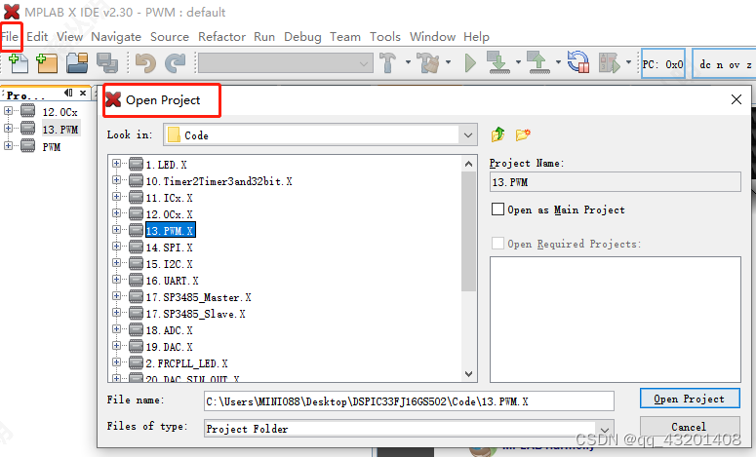Click the Redo toolbar icon
Viewport: 756px width, 457px height.
click(x=175, y=63)
